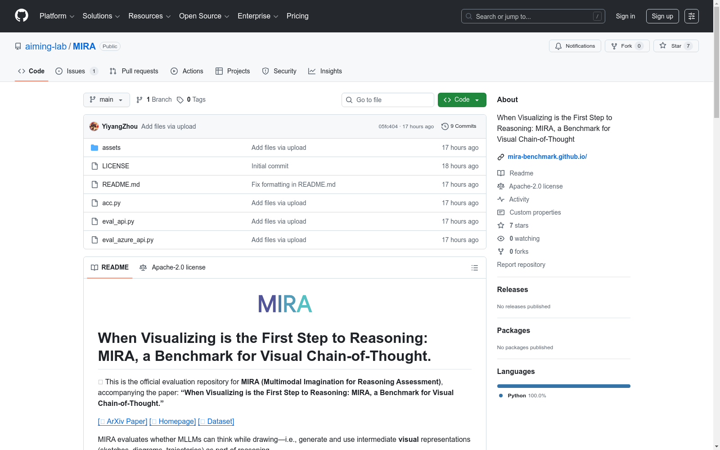Switch to the Actions tab

[x=187, y=71]
